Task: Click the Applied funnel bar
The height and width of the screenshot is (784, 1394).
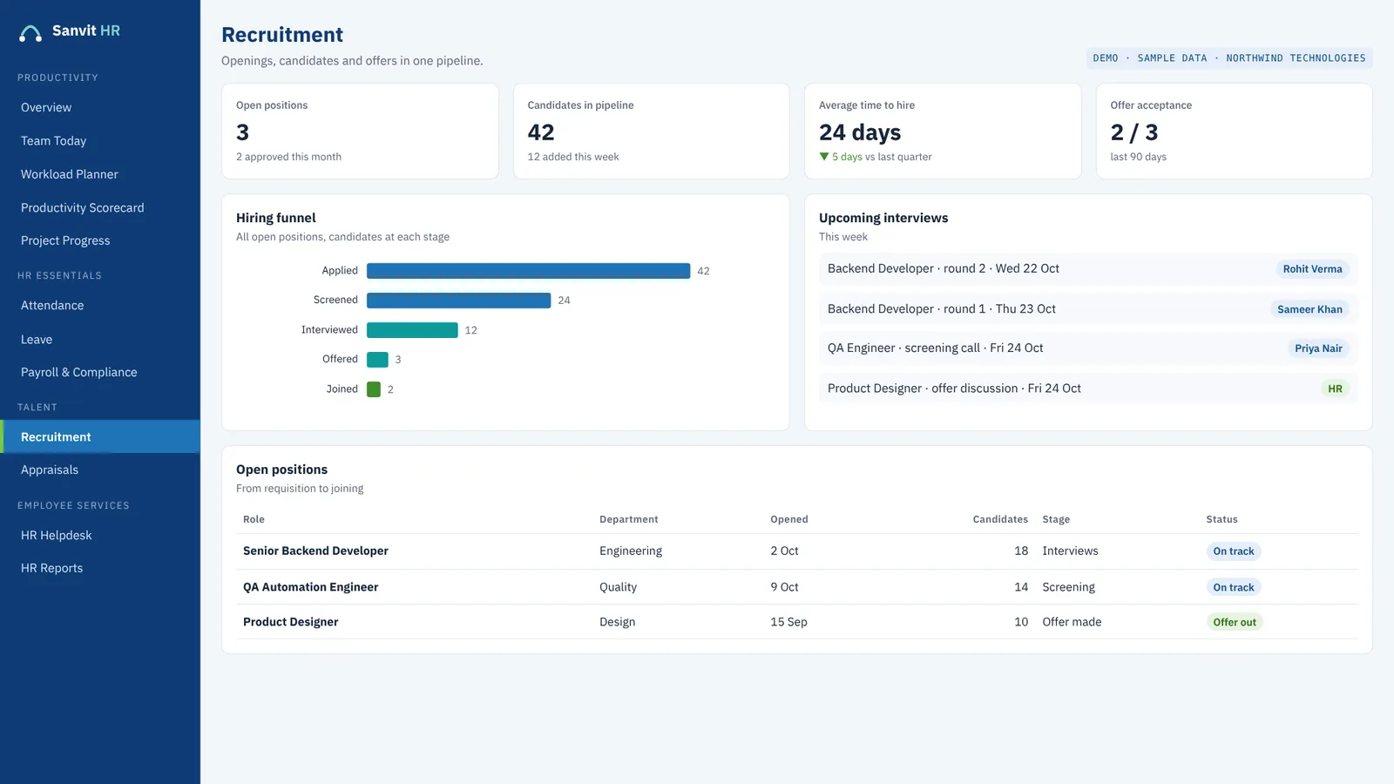Action: coord(528,271)
